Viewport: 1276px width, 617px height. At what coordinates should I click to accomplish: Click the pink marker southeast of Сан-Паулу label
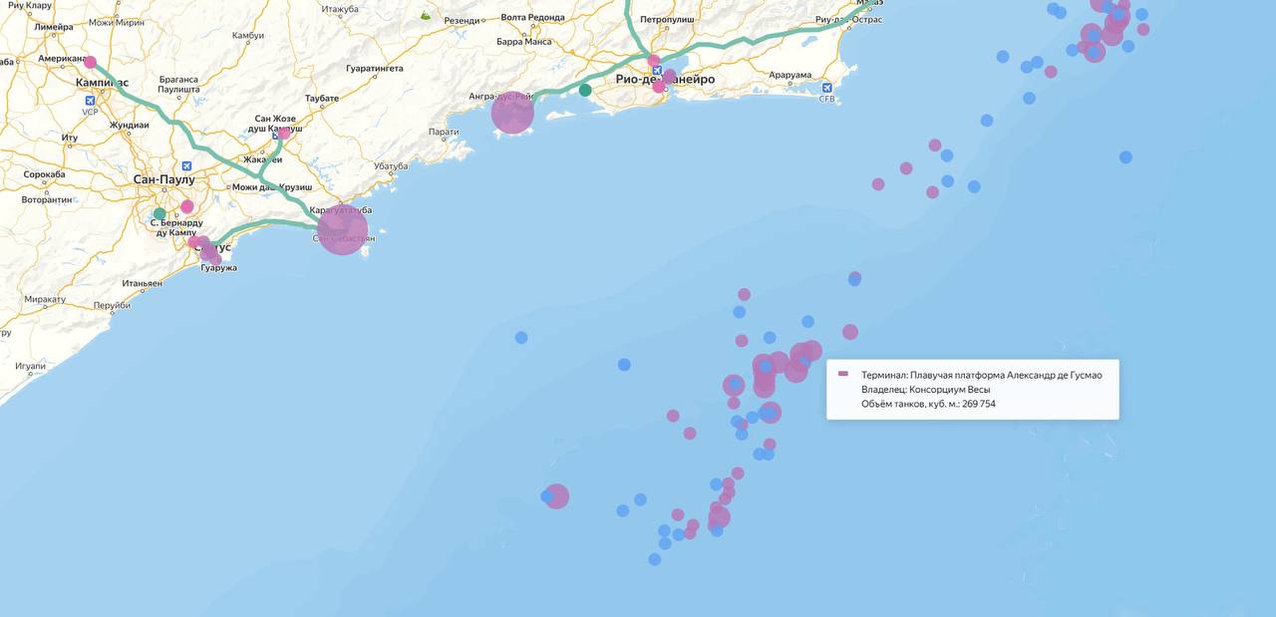point(187,206)
